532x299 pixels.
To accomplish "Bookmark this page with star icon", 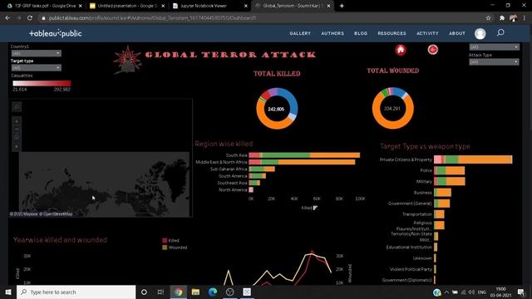I will pyautogui.click(x=488, y=18).
